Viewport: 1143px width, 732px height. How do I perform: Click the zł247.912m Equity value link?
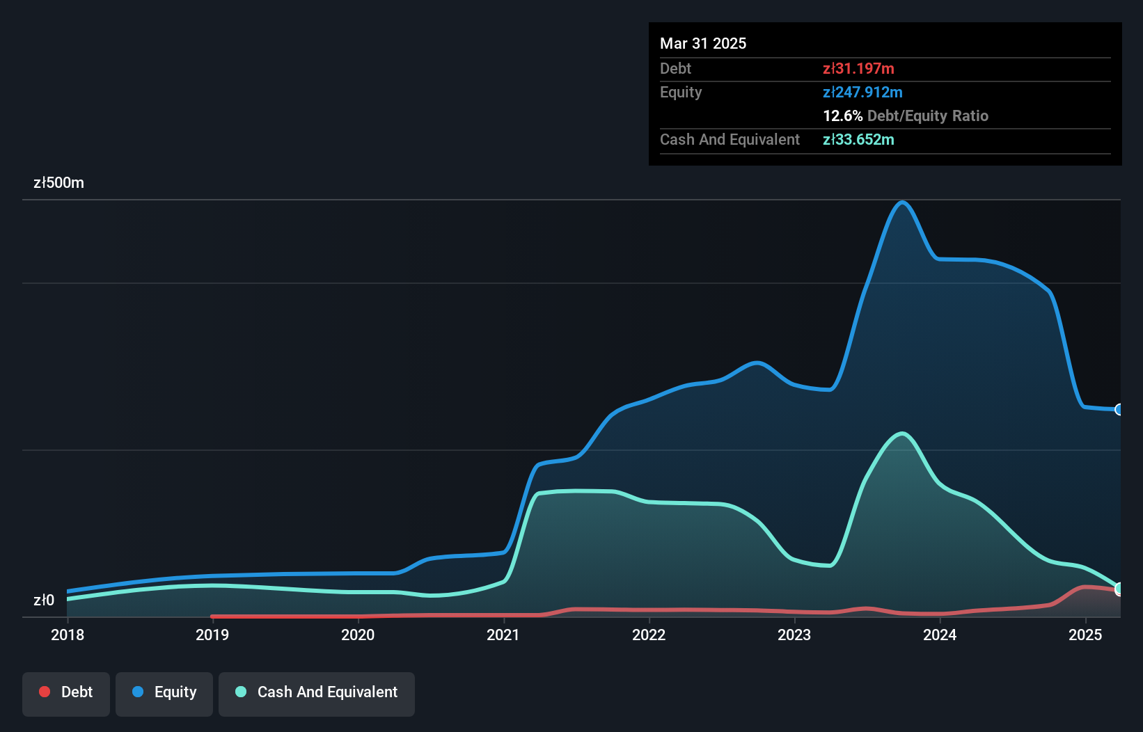[862, 92]
